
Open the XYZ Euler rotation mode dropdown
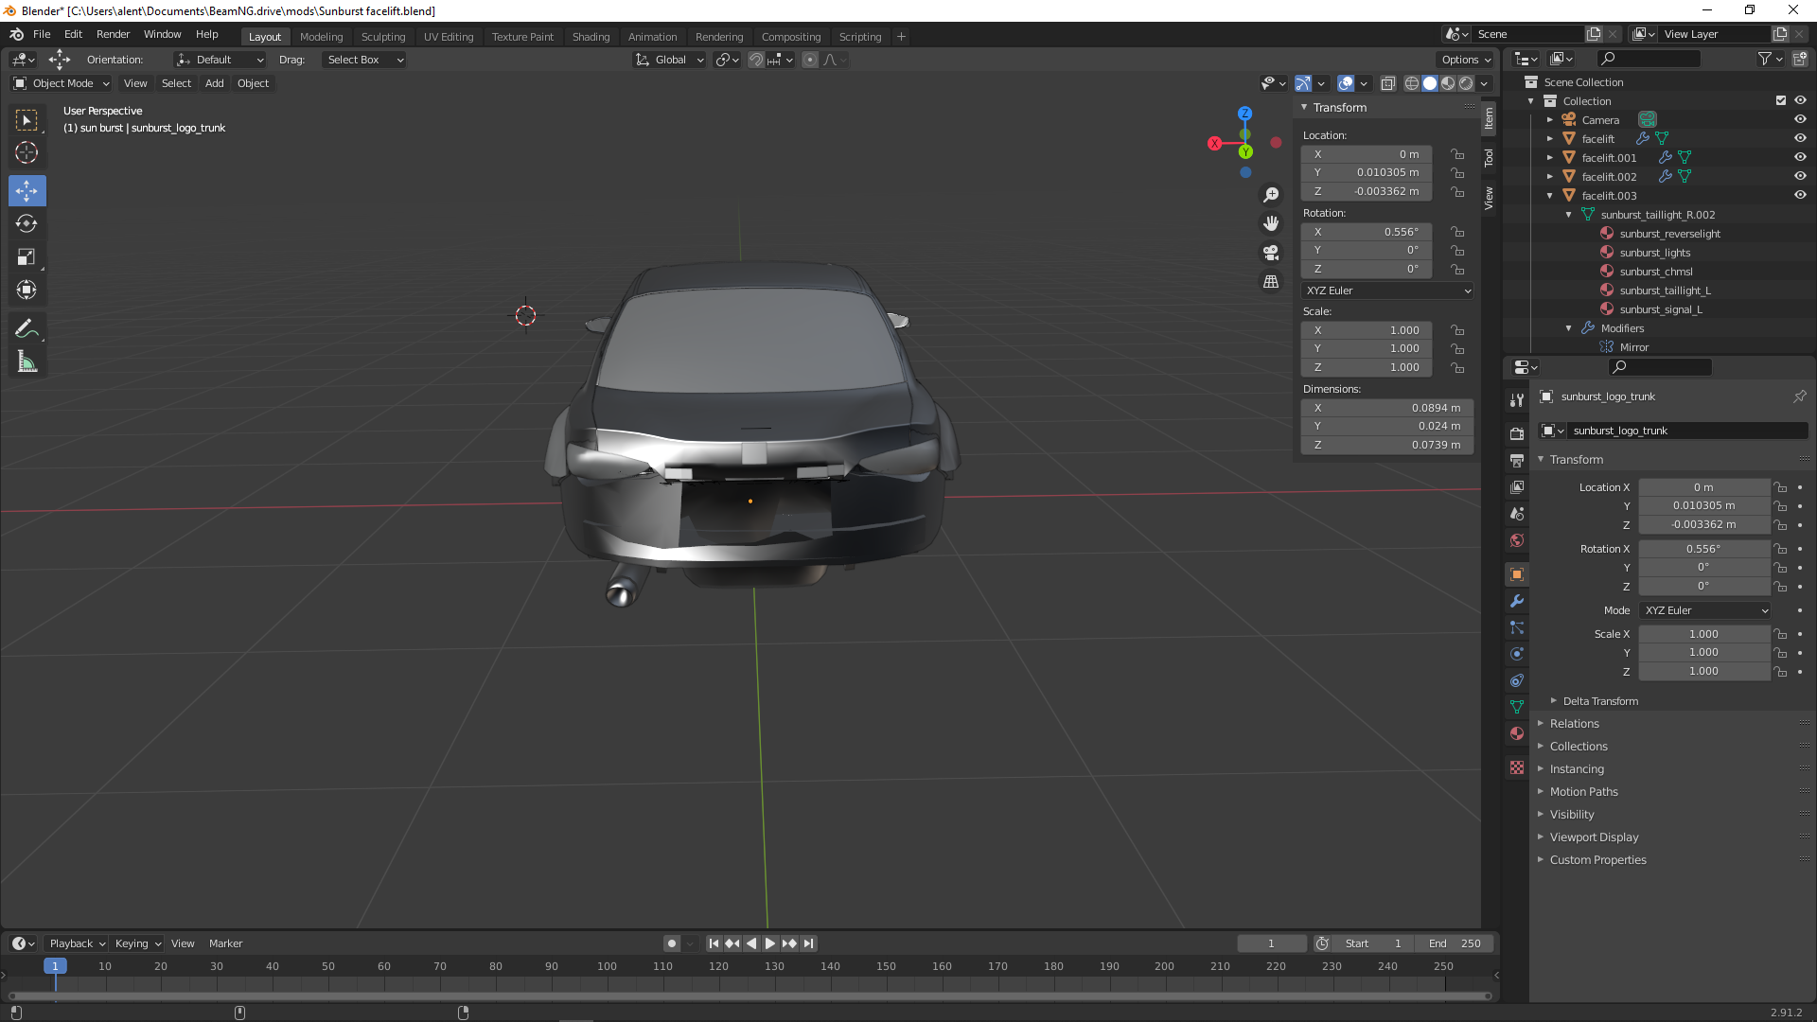[x=1386, y=291]
